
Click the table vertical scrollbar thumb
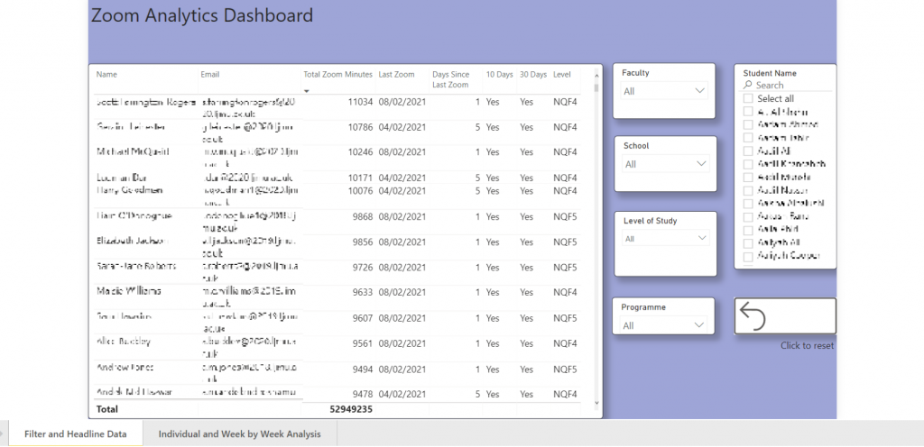tap(596, 87)
